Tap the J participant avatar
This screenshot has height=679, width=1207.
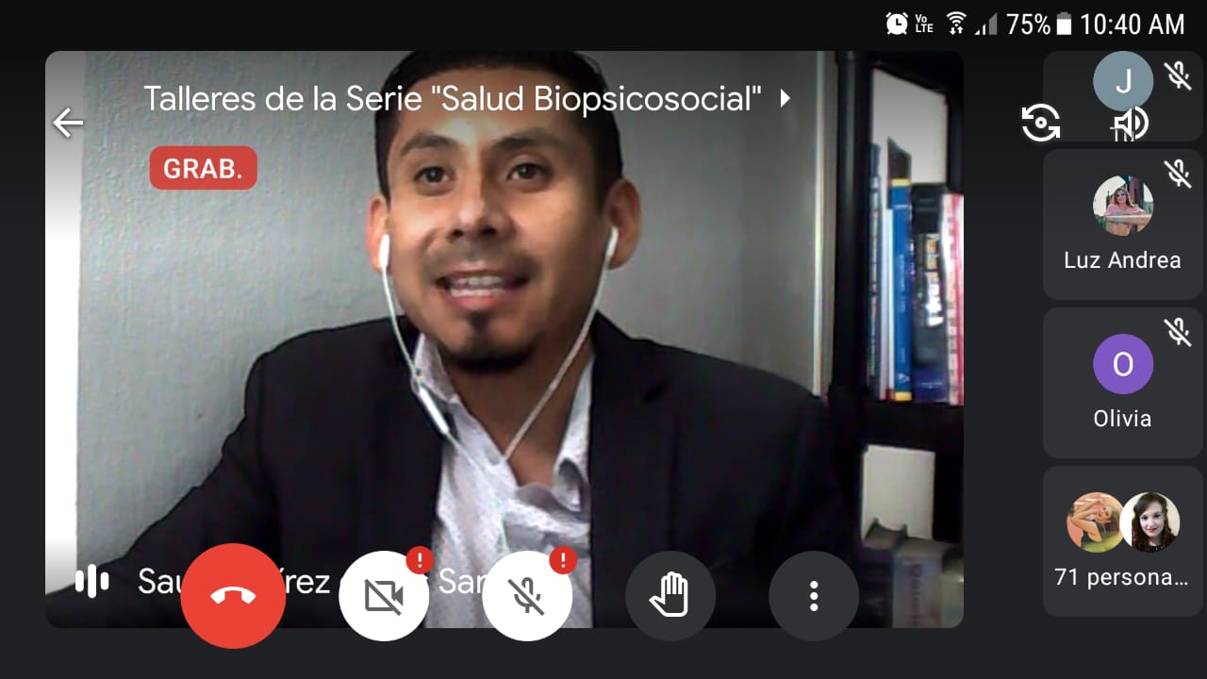[1122, 81]
